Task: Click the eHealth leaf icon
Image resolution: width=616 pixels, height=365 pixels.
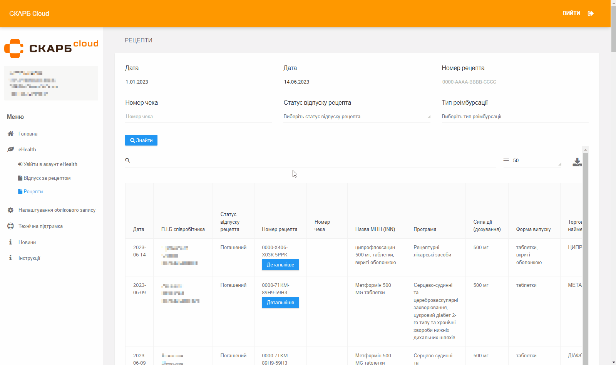Action: coord(10,149)
